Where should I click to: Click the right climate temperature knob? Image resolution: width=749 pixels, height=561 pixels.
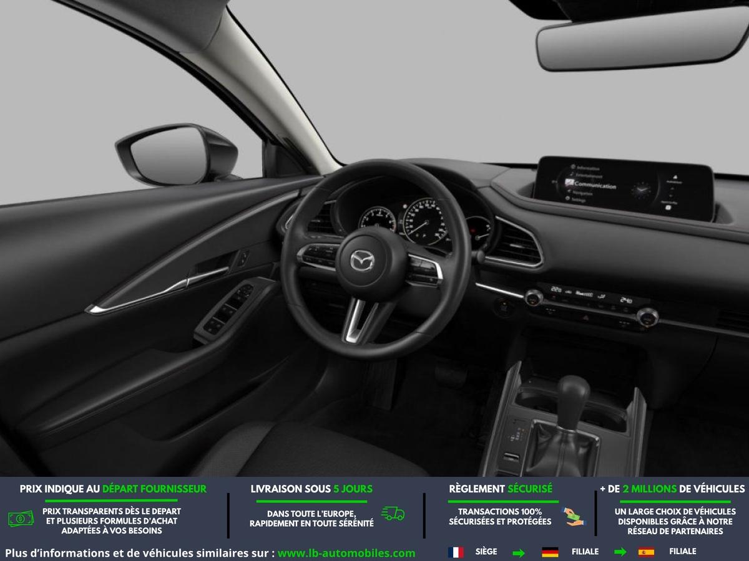(x=647, y=317)
